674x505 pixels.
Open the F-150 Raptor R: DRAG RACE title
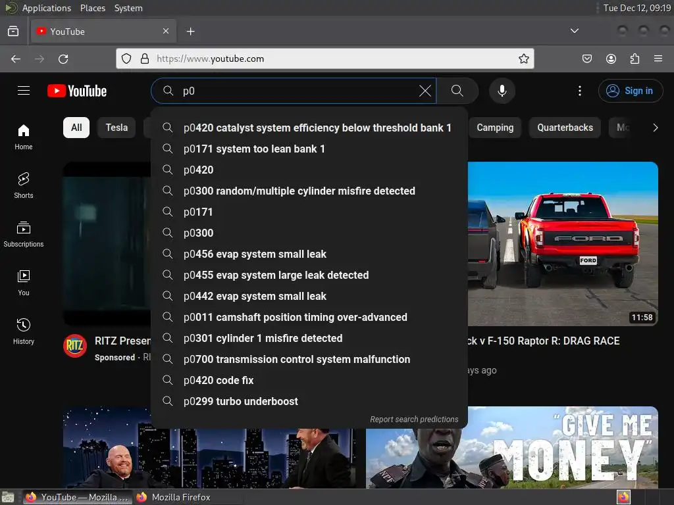coord(543,341)
